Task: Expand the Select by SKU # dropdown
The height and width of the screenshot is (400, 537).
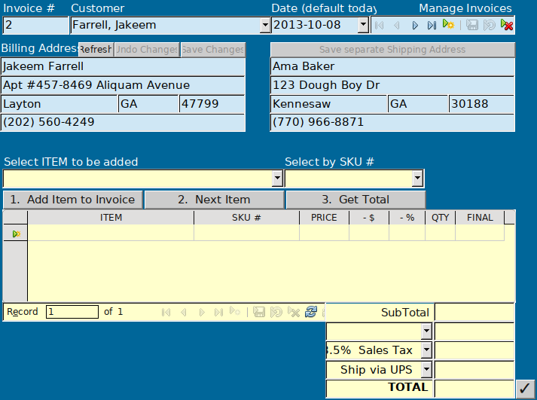Action: coord(417,179)
